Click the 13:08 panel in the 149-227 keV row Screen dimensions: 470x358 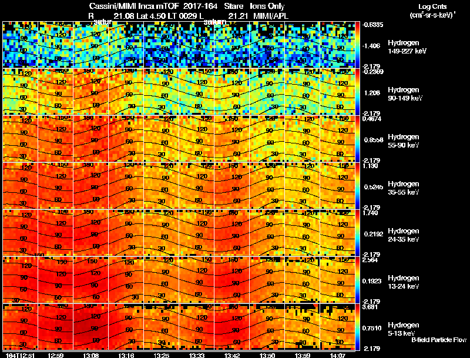click(91, 45)
